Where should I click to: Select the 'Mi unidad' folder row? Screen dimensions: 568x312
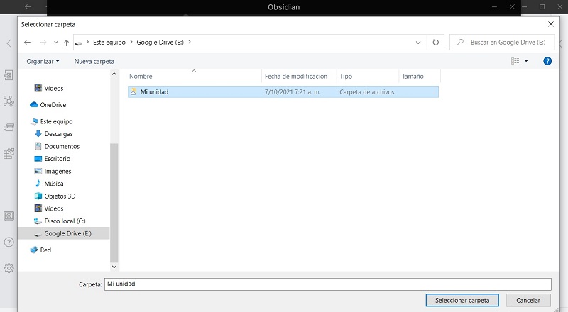pyautogui.click(x=283, y=92)
